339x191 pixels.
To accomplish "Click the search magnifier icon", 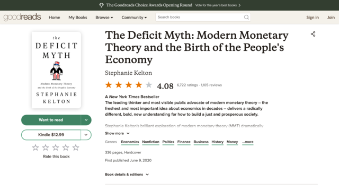I will click(246, 18).
